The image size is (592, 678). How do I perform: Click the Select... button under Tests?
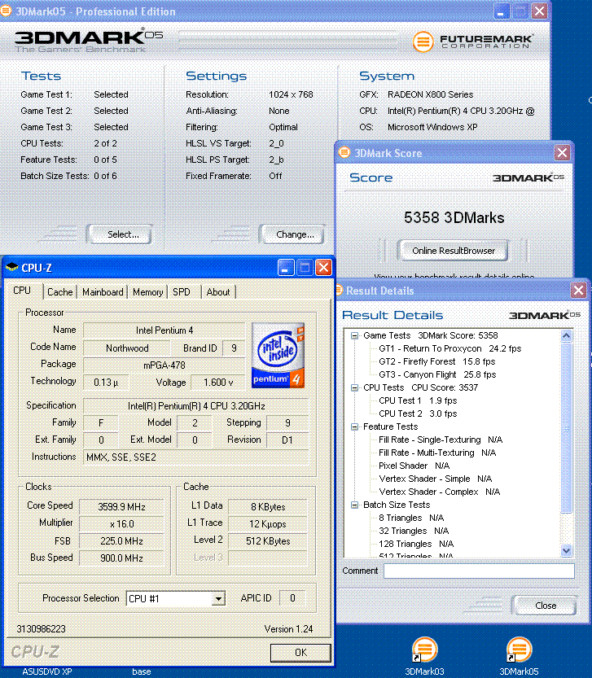[x=120, y=234]
